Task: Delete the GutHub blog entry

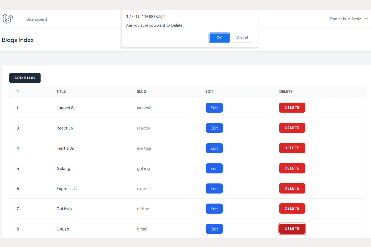Action: point(292,208)
